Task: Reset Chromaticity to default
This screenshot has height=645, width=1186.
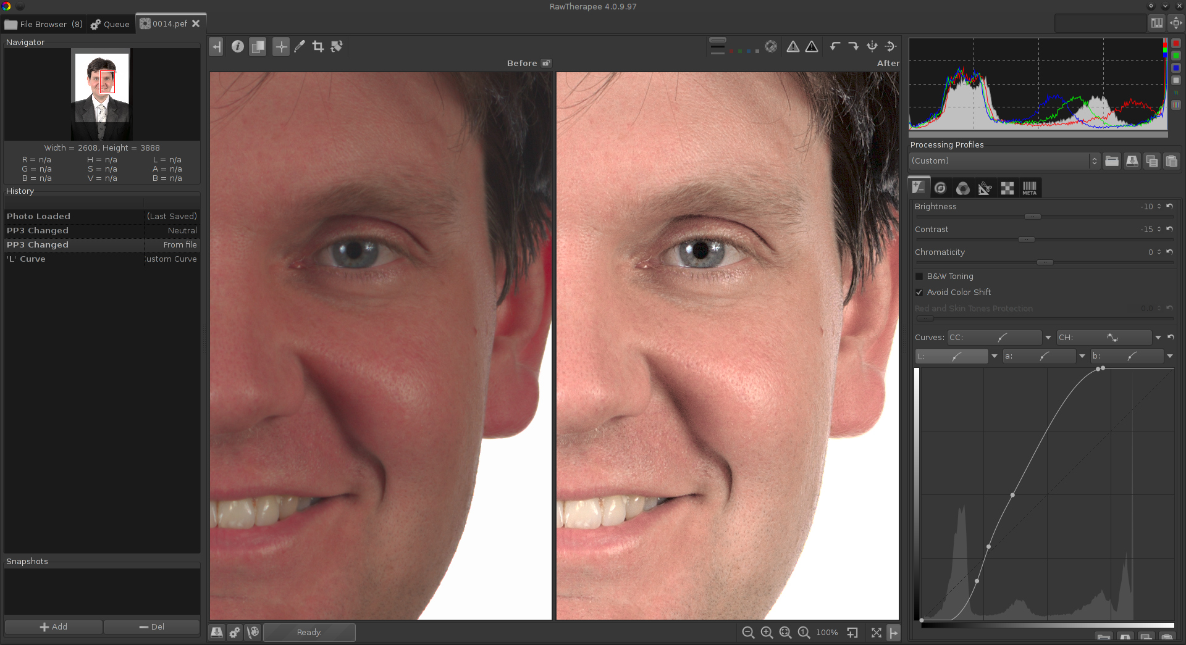Action: pos(1169,252)
